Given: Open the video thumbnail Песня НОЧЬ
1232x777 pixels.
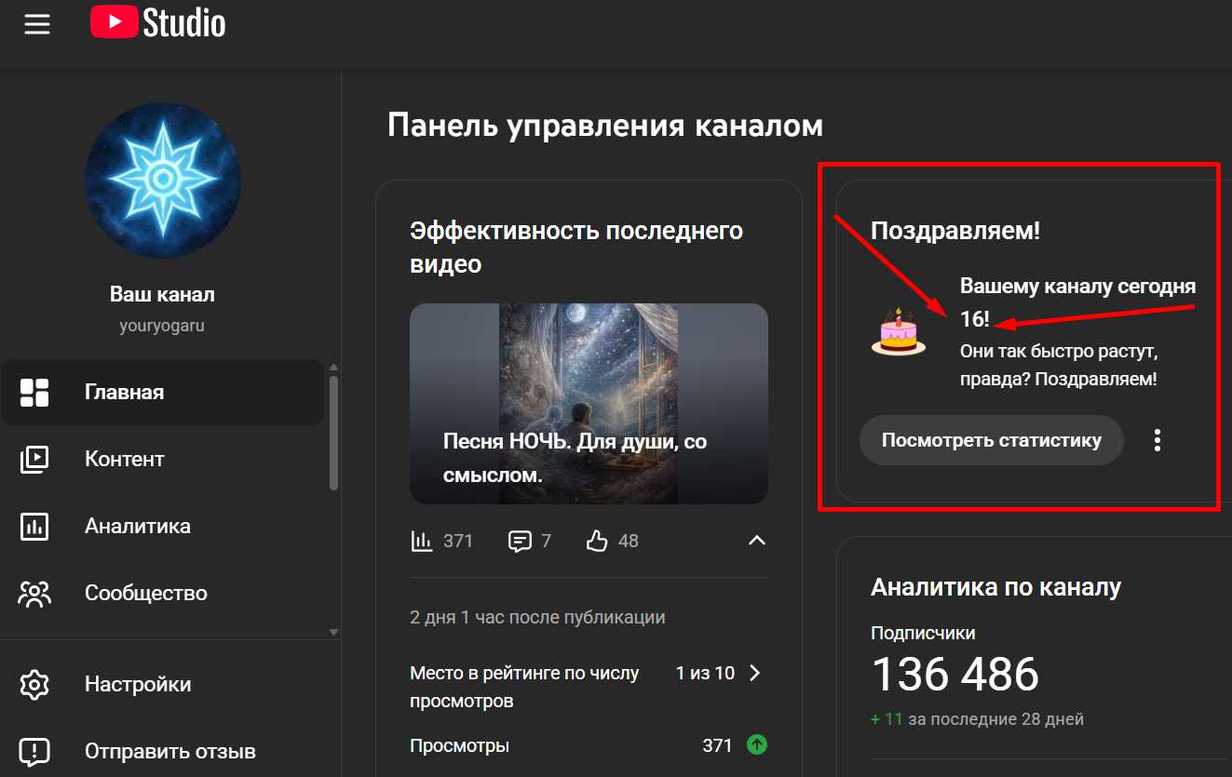Looking at the screenshot, I should (589, 403).
